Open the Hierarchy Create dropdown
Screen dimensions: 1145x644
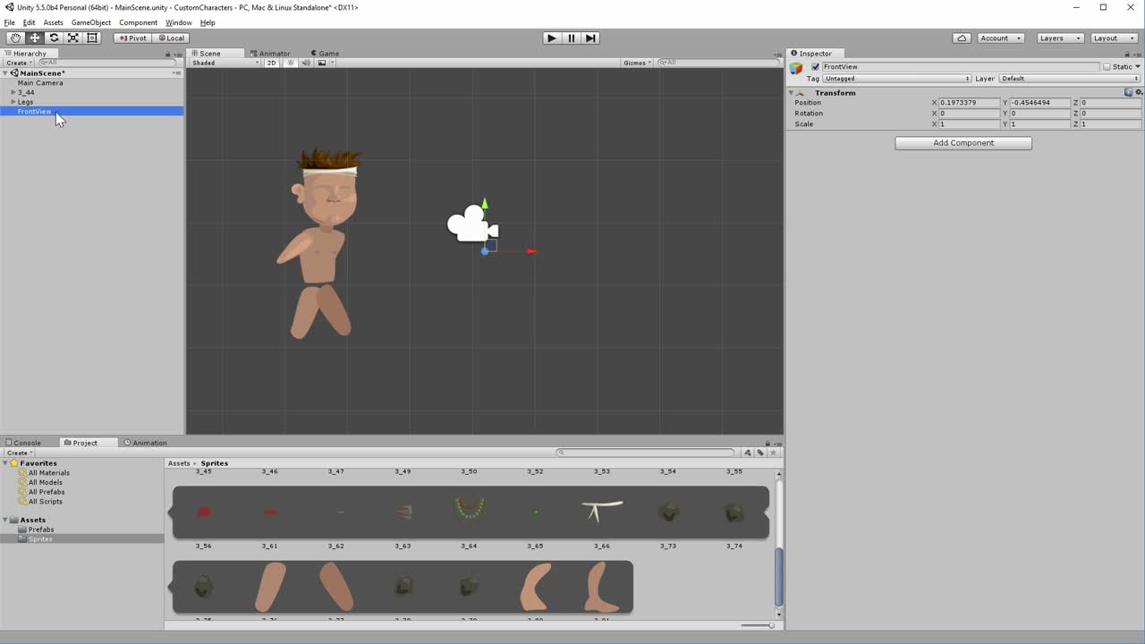coord(18,63)
